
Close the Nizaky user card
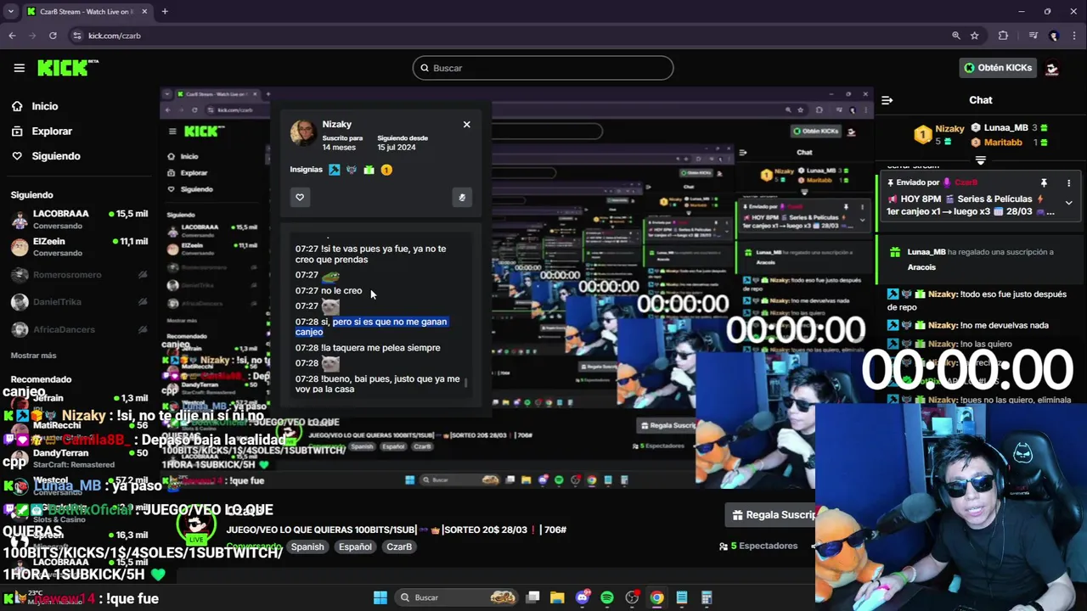tap(466, 124)
